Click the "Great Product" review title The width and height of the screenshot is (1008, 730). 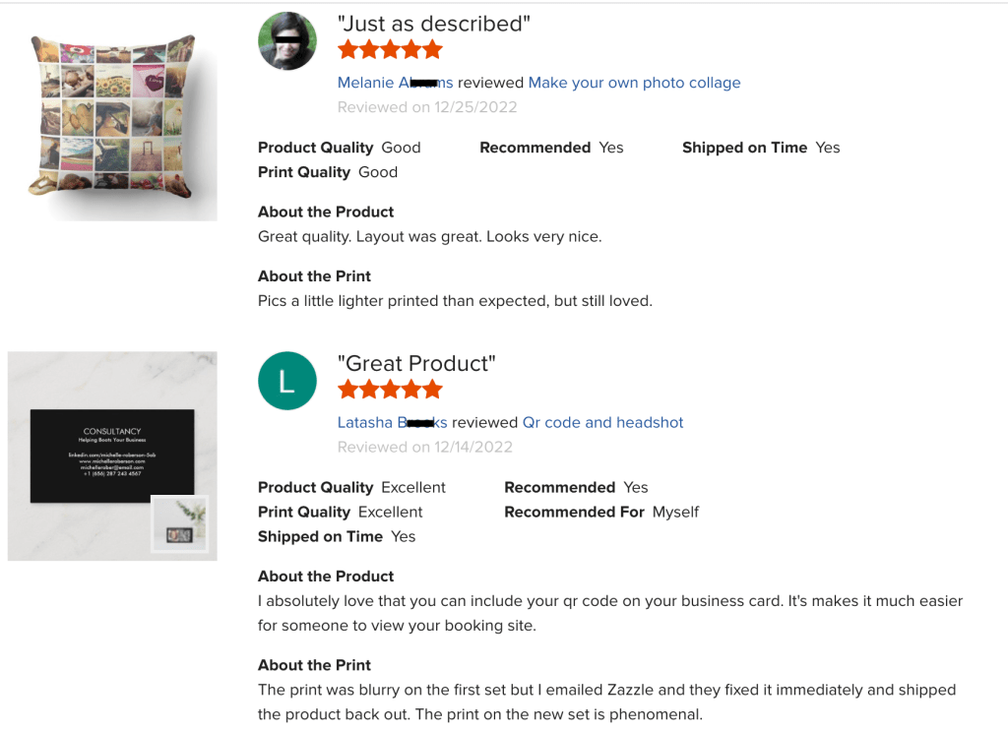click(416, 363)
